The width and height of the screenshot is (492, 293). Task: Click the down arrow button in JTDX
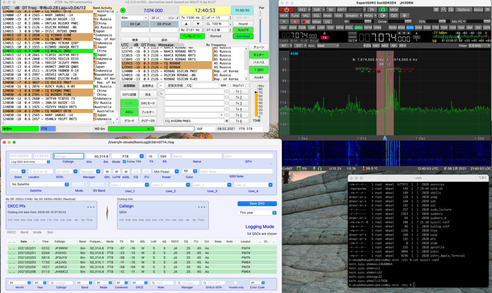[x=198, y=24]
